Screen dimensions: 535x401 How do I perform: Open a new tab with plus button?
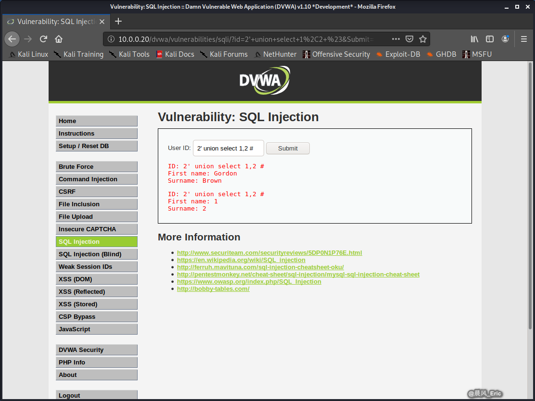coord(118,22)
